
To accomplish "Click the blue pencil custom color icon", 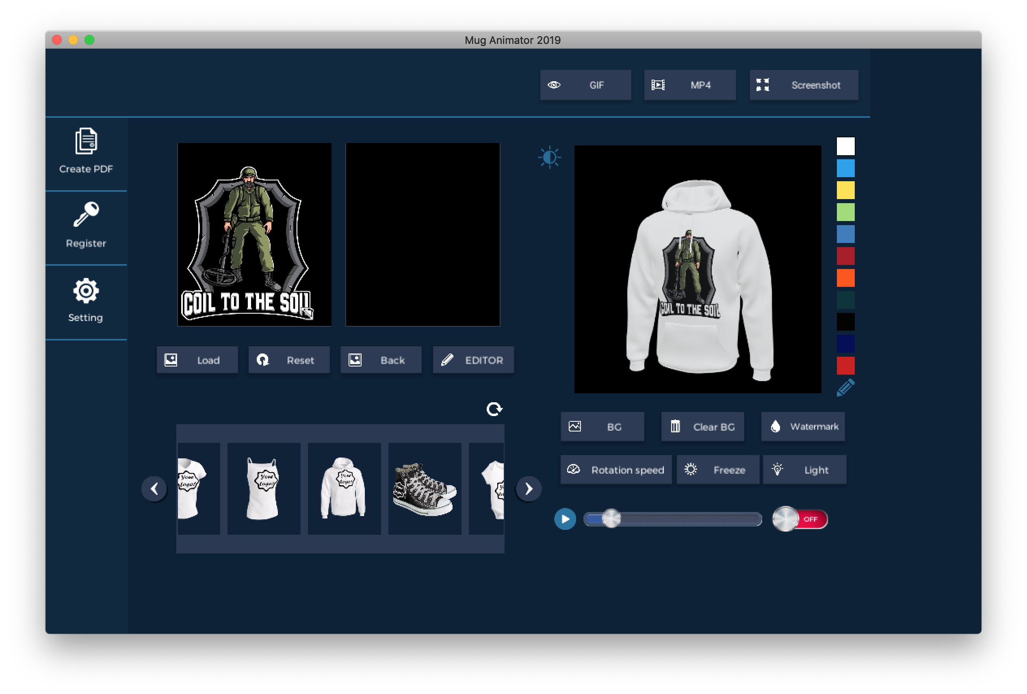I will [x=845, y=388].
